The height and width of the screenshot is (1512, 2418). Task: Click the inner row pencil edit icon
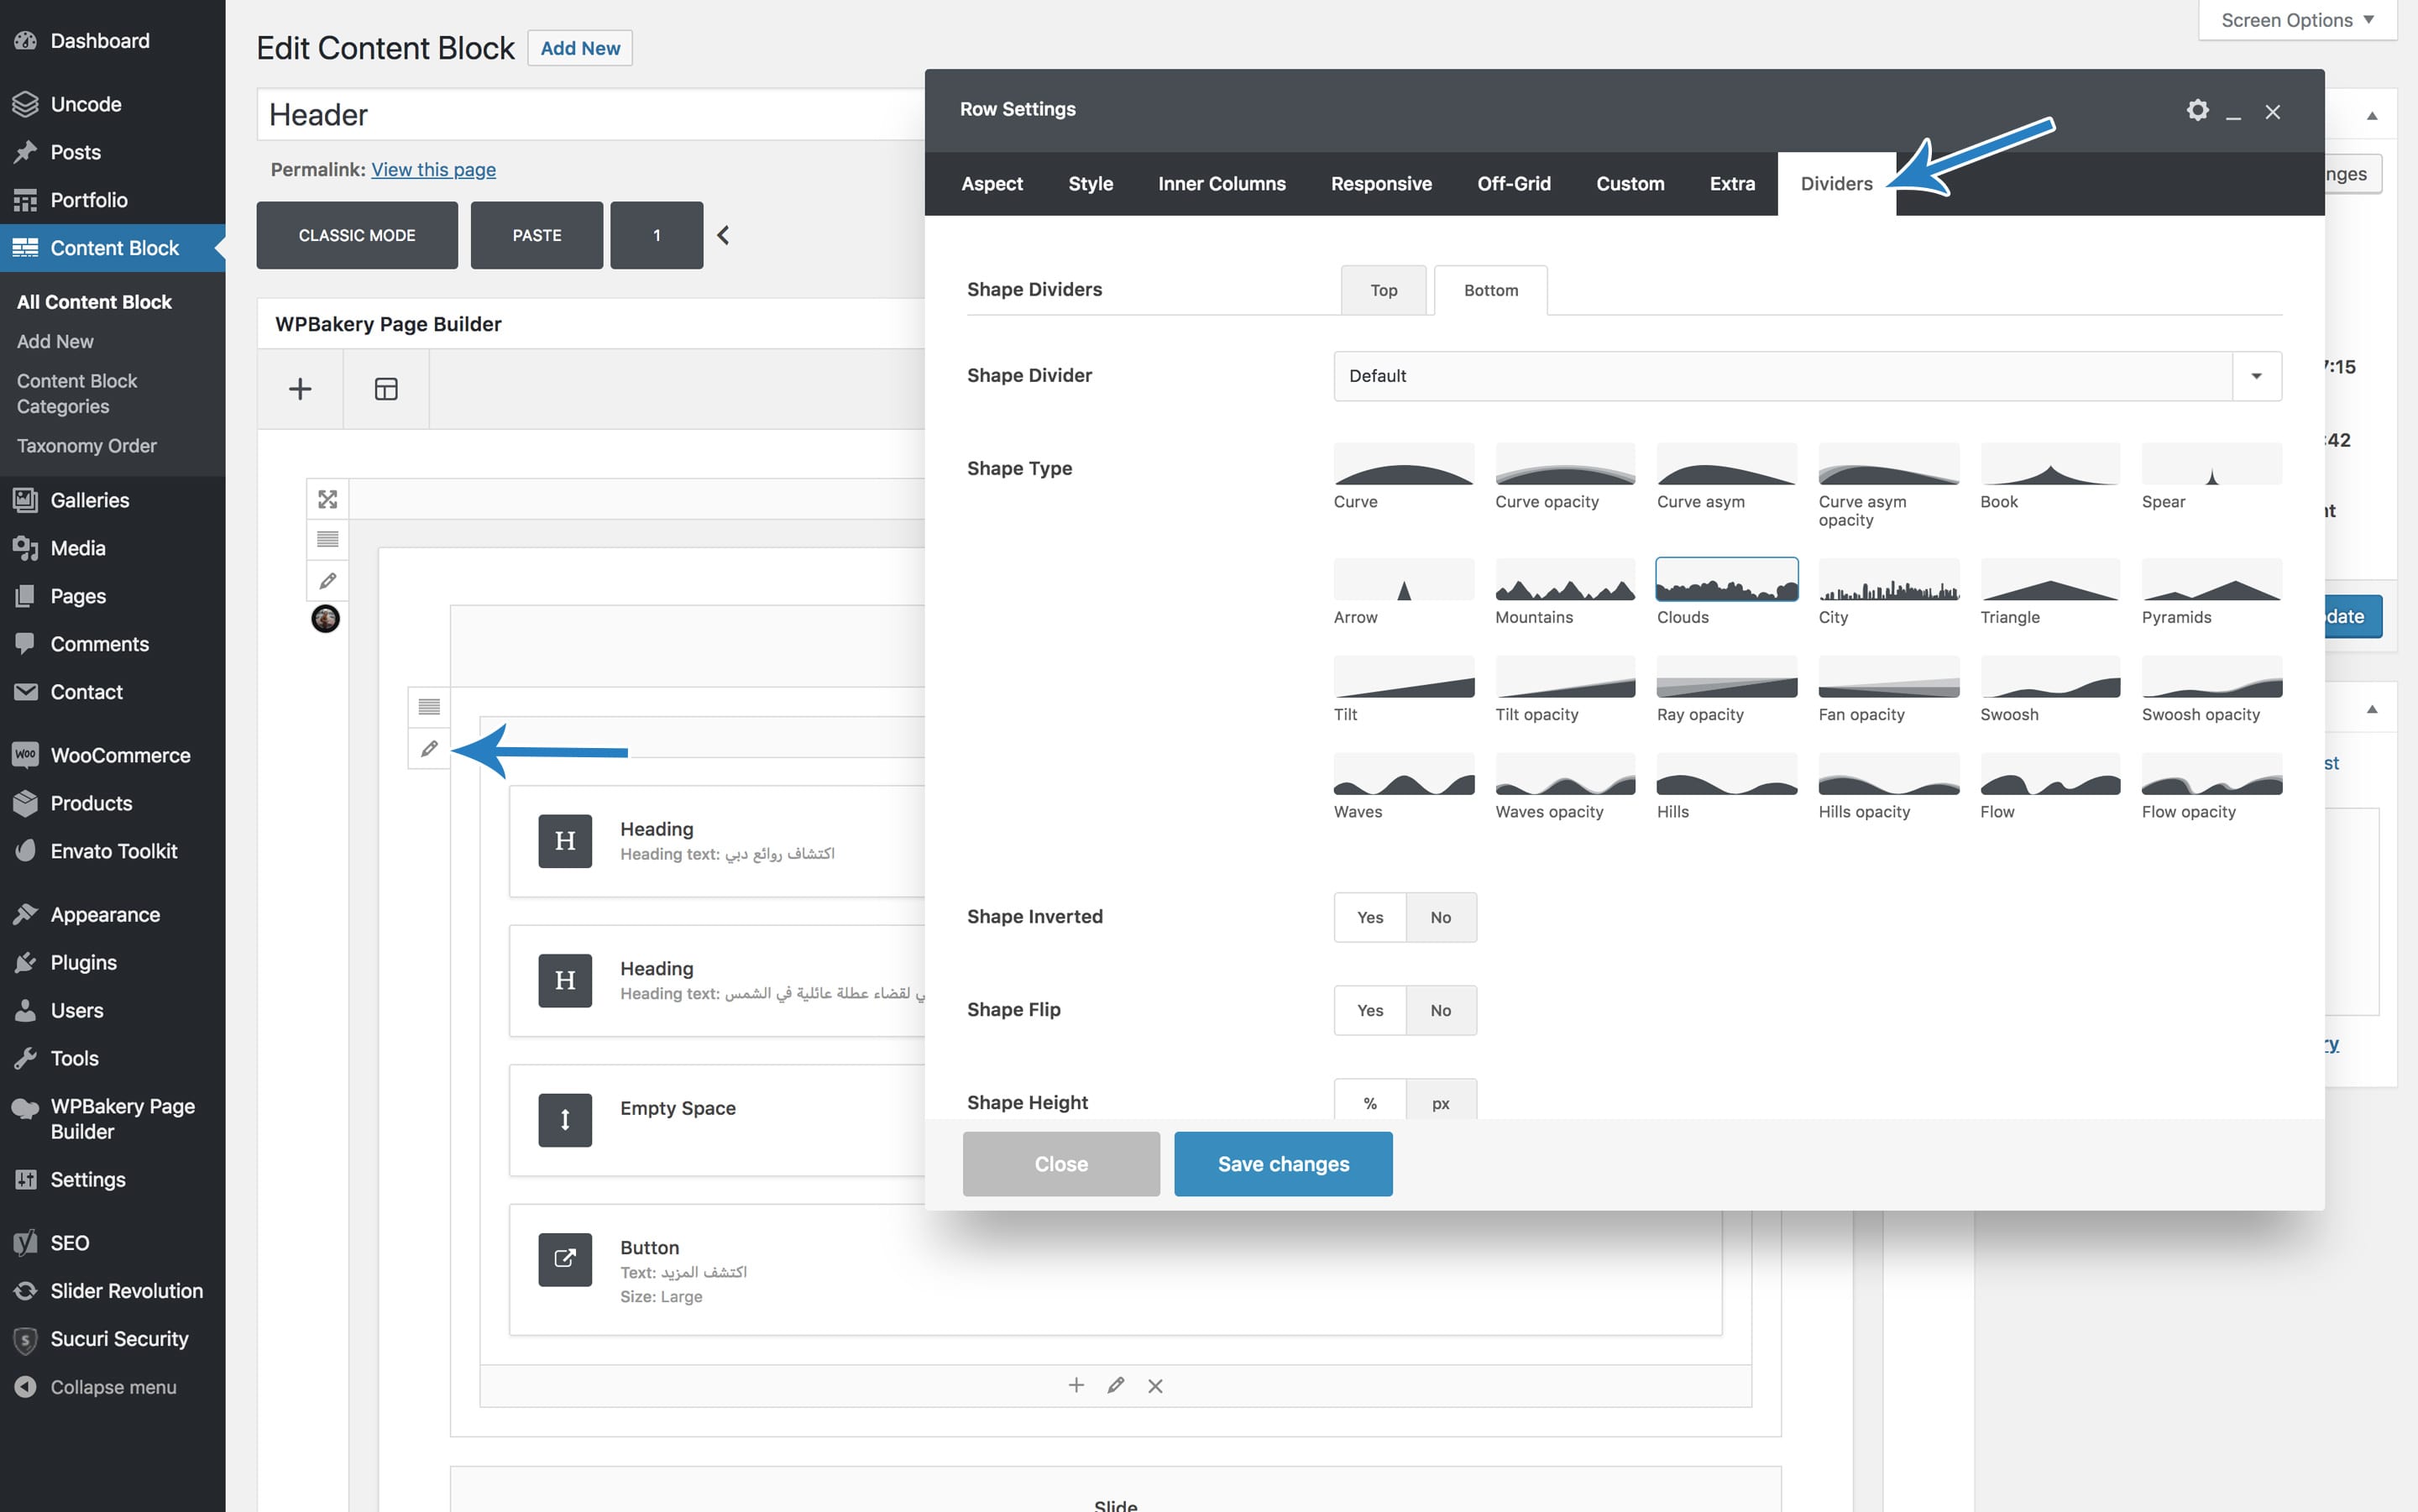point(429,748)
